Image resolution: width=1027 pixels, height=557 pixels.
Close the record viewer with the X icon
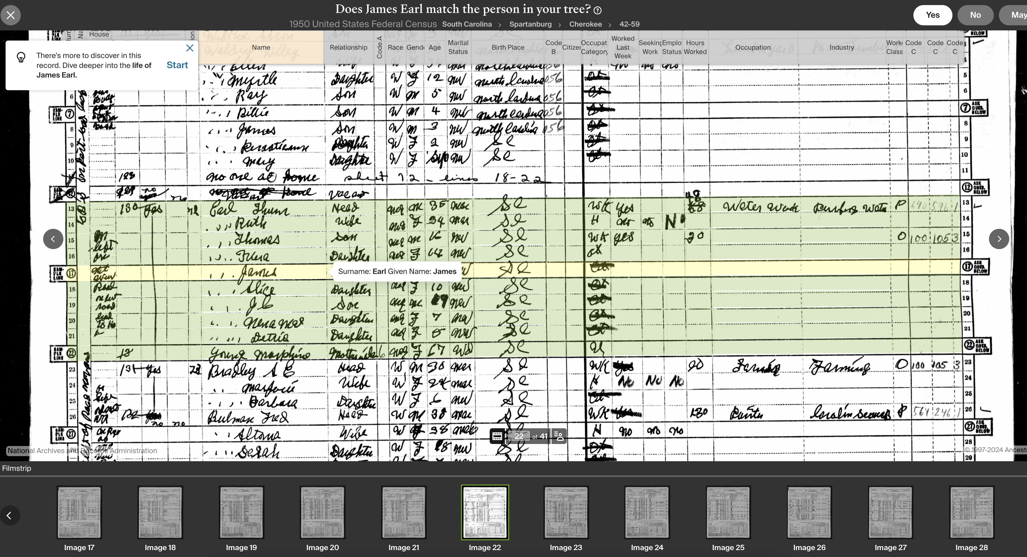11,15
